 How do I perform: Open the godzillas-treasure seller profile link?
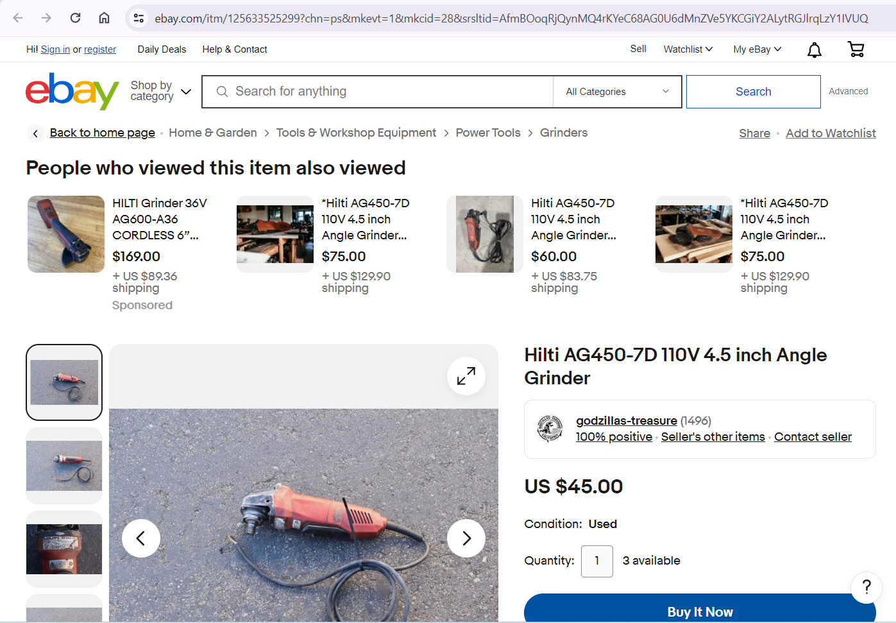pos(627,421)
